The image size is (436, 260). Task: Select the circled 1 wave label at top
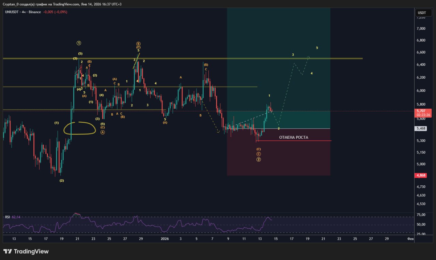point(79,43)
